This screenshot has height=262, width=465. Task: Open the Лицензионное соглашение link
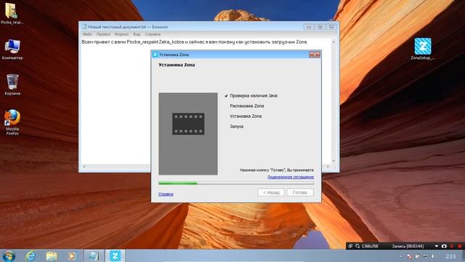click(291, 177)
